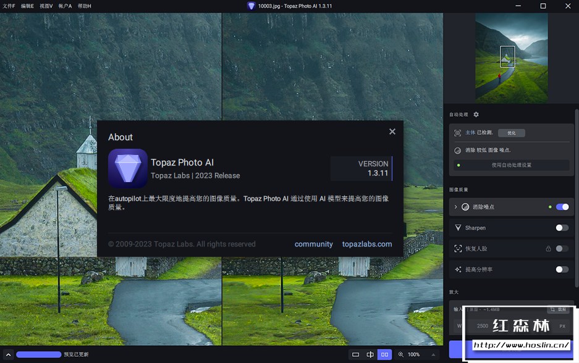Turn off the 消除噪点 toggle
Viewport: 579px width, 363px height.
pyautogui.click(x=562, y=207)
